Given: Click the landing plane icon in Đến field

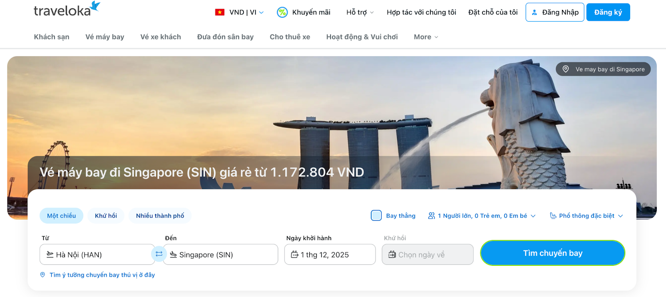Looking at the screenshot, I should click(x=173, y=254).
